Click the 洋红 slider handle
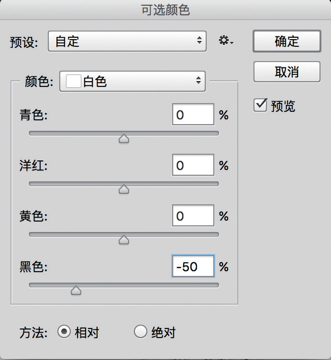The width and height of the screenshot is (331, 360). (124, 190)
